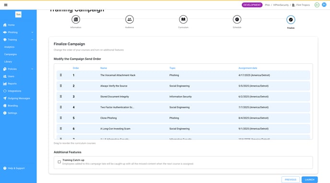This screenshot has width=330, height=183.
Task: Open Library under Training
Action: (x=8, y=62)
